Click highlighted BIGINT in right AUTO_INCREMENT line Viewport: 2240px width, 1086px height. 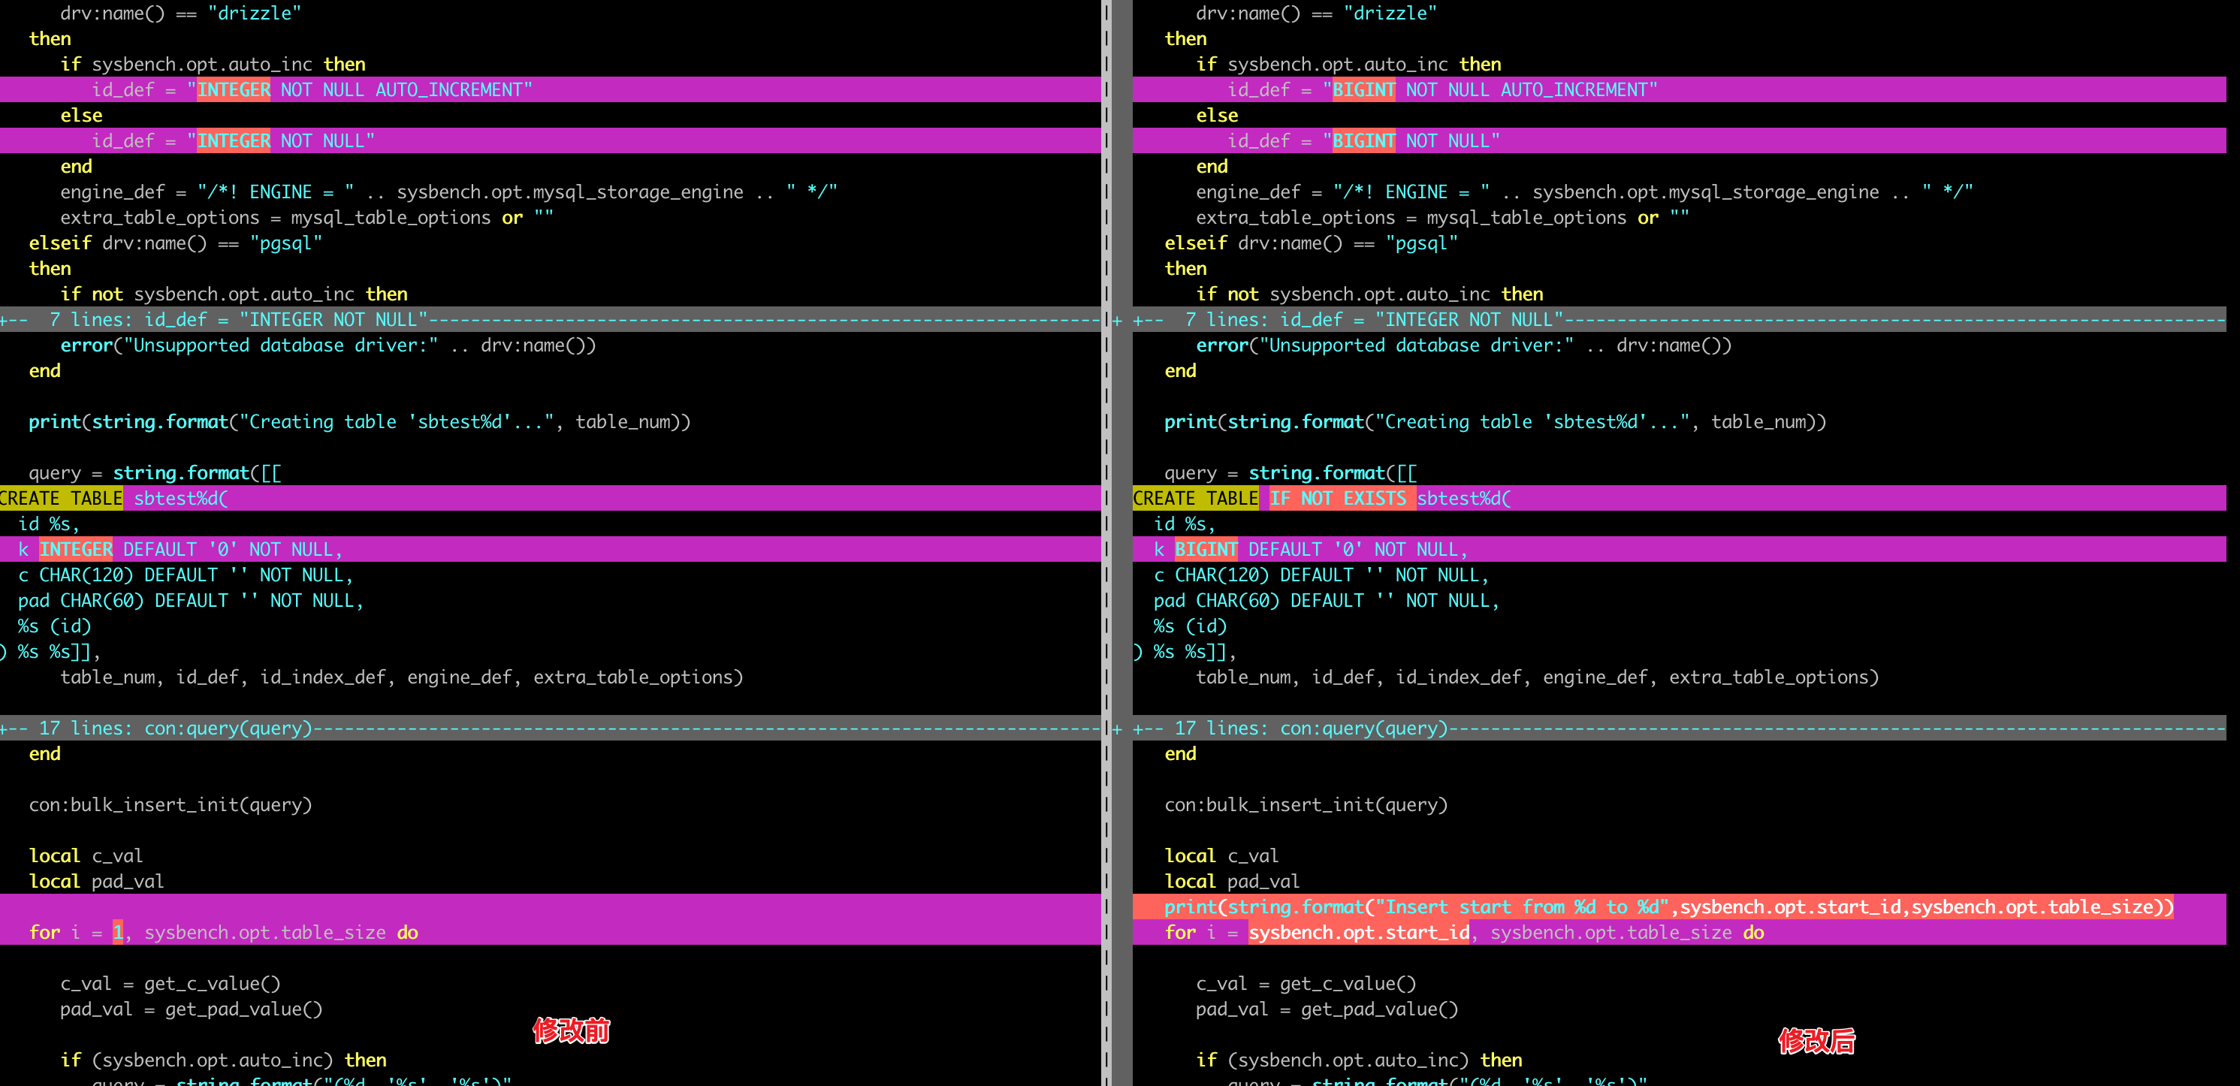point(1363,89)
